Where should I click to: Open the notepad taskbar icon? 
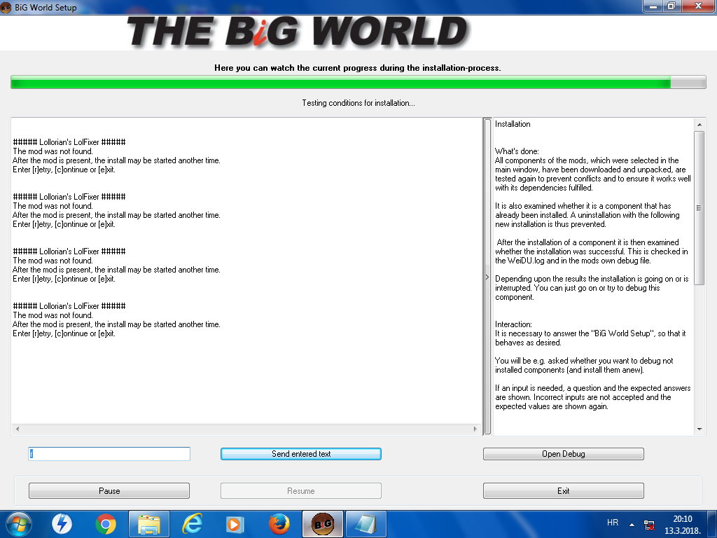pyautogui.click(x=366, y=524)
